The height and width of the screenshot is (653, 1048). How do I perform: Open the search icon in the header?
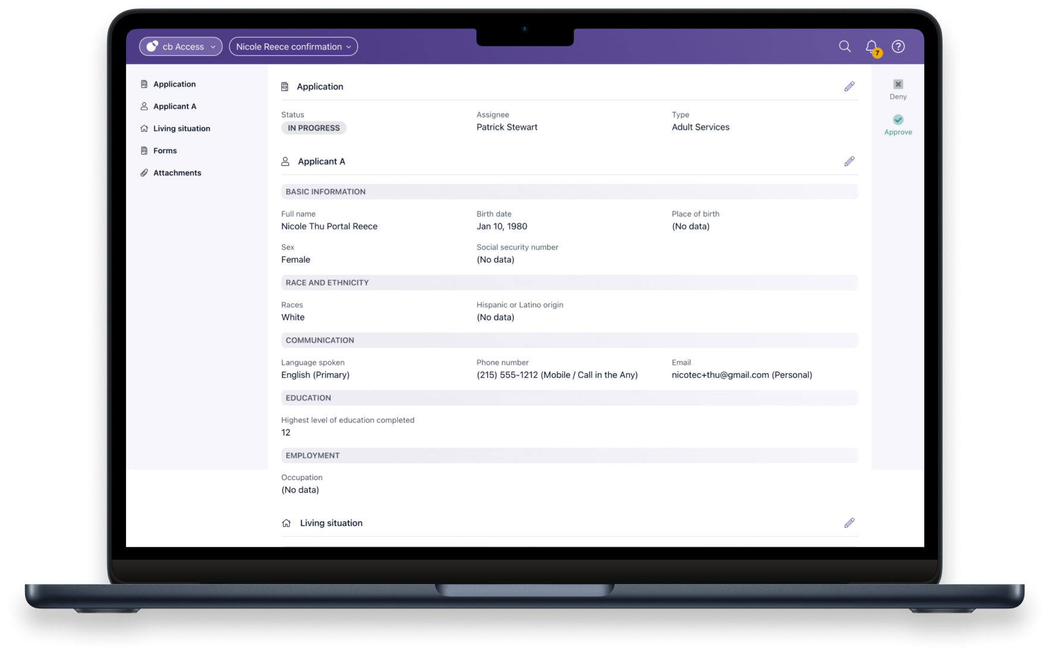[x=845, y=46]
